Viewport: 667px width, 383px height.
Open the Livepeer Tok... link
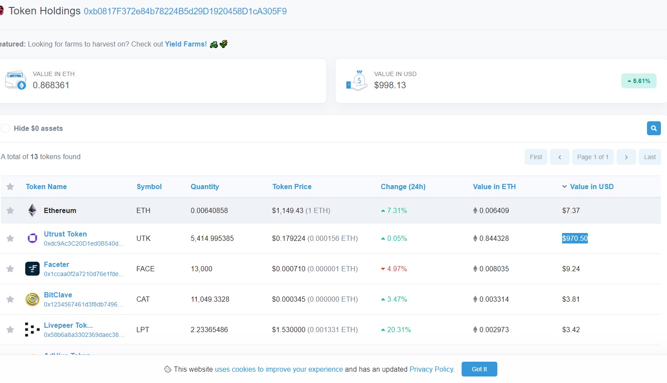click(x=68, y=325)
